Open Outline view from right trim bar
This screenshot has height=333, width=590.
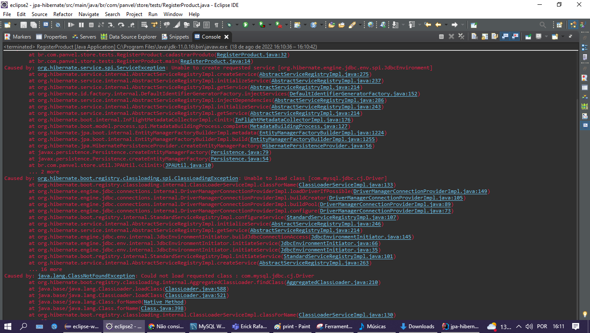(x=585, y=47)
